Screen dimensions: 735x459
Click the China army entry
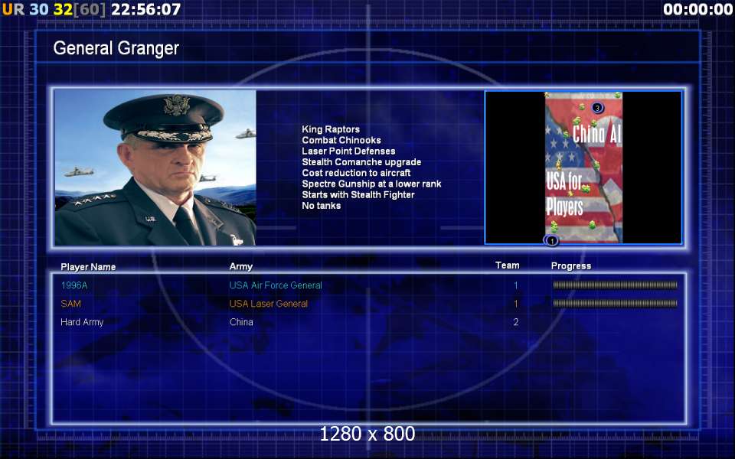tap(241, 322)
